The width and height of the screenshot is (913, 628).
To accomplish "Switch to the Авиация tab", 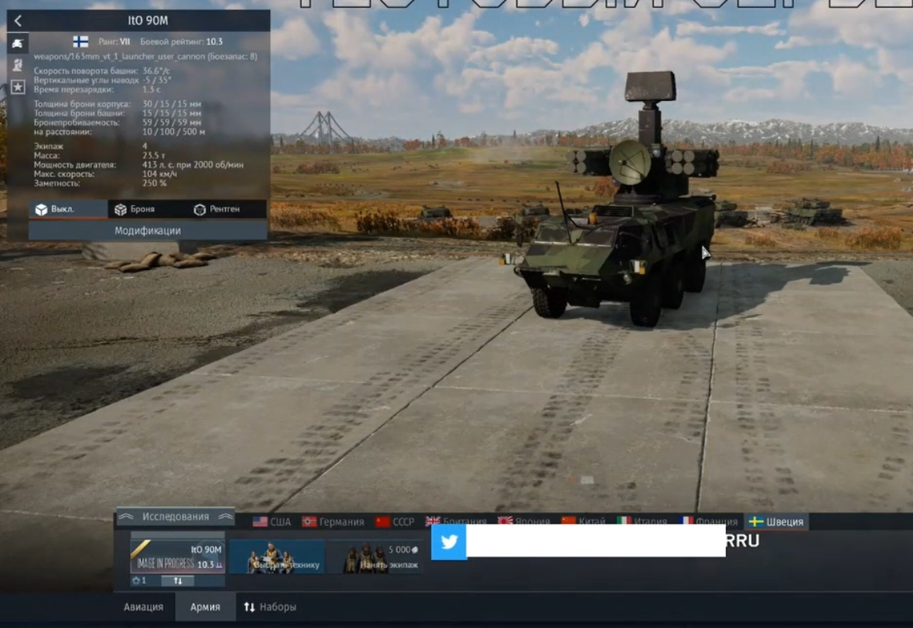I will point(143,607).
